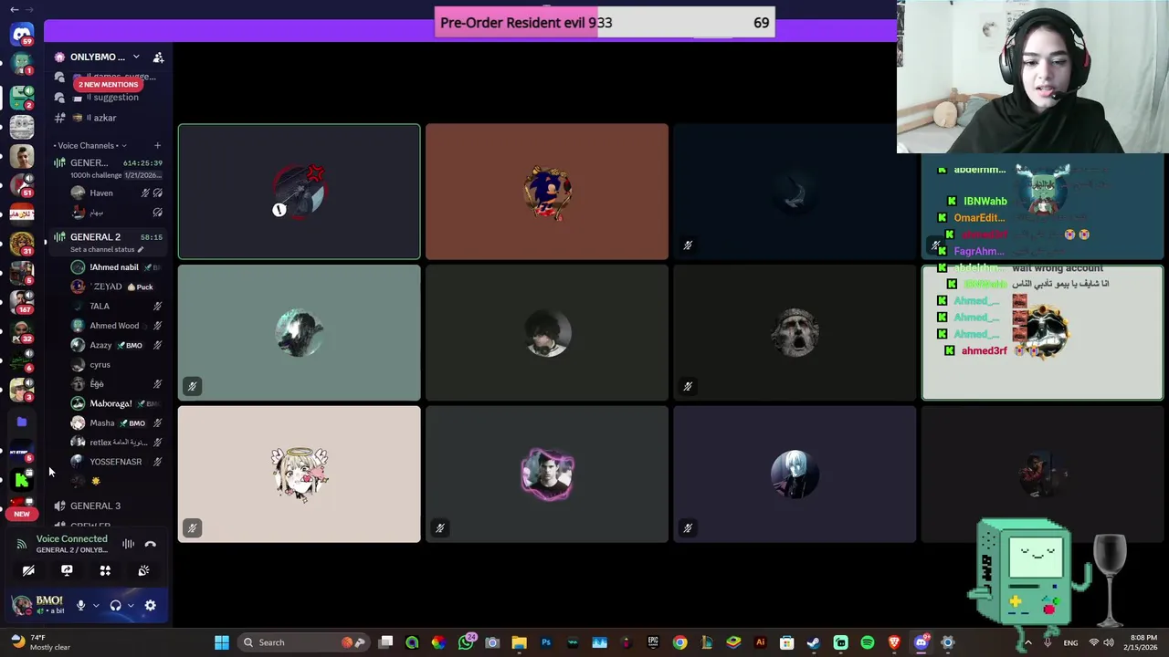This screenshot has width=1169, height=657.
Task: Open the Activities launcher button
Action: click(x=105, y=570)
